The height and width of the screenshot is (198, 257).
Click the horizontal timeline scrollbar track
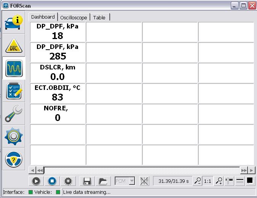tap(142, 170)
